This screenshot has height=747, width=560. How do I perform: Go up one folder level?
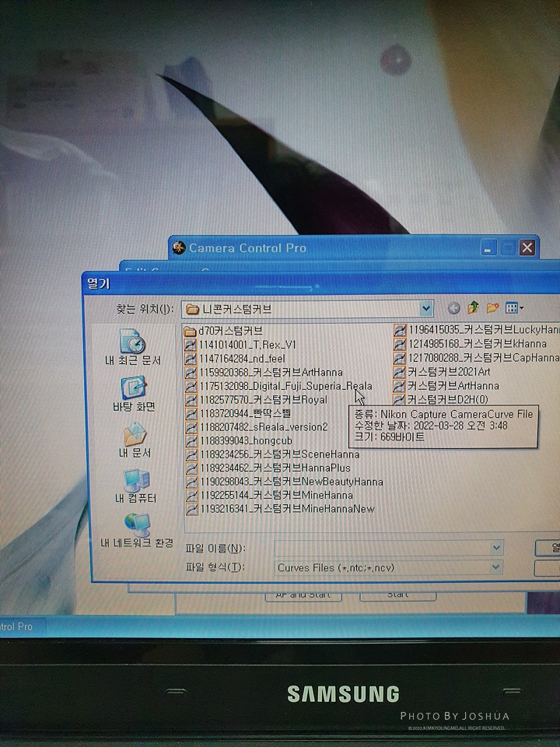click(473, 308)
